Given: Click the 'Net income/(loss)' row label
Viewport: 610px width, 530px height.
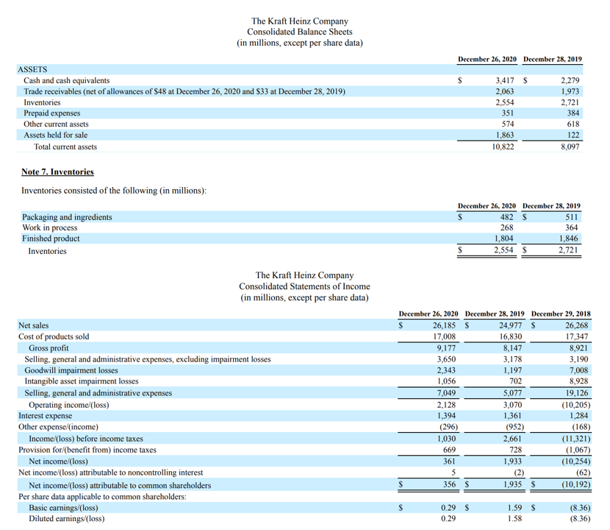Looking at the screenshot, I should pyautogui.click(x=58, y=462).
